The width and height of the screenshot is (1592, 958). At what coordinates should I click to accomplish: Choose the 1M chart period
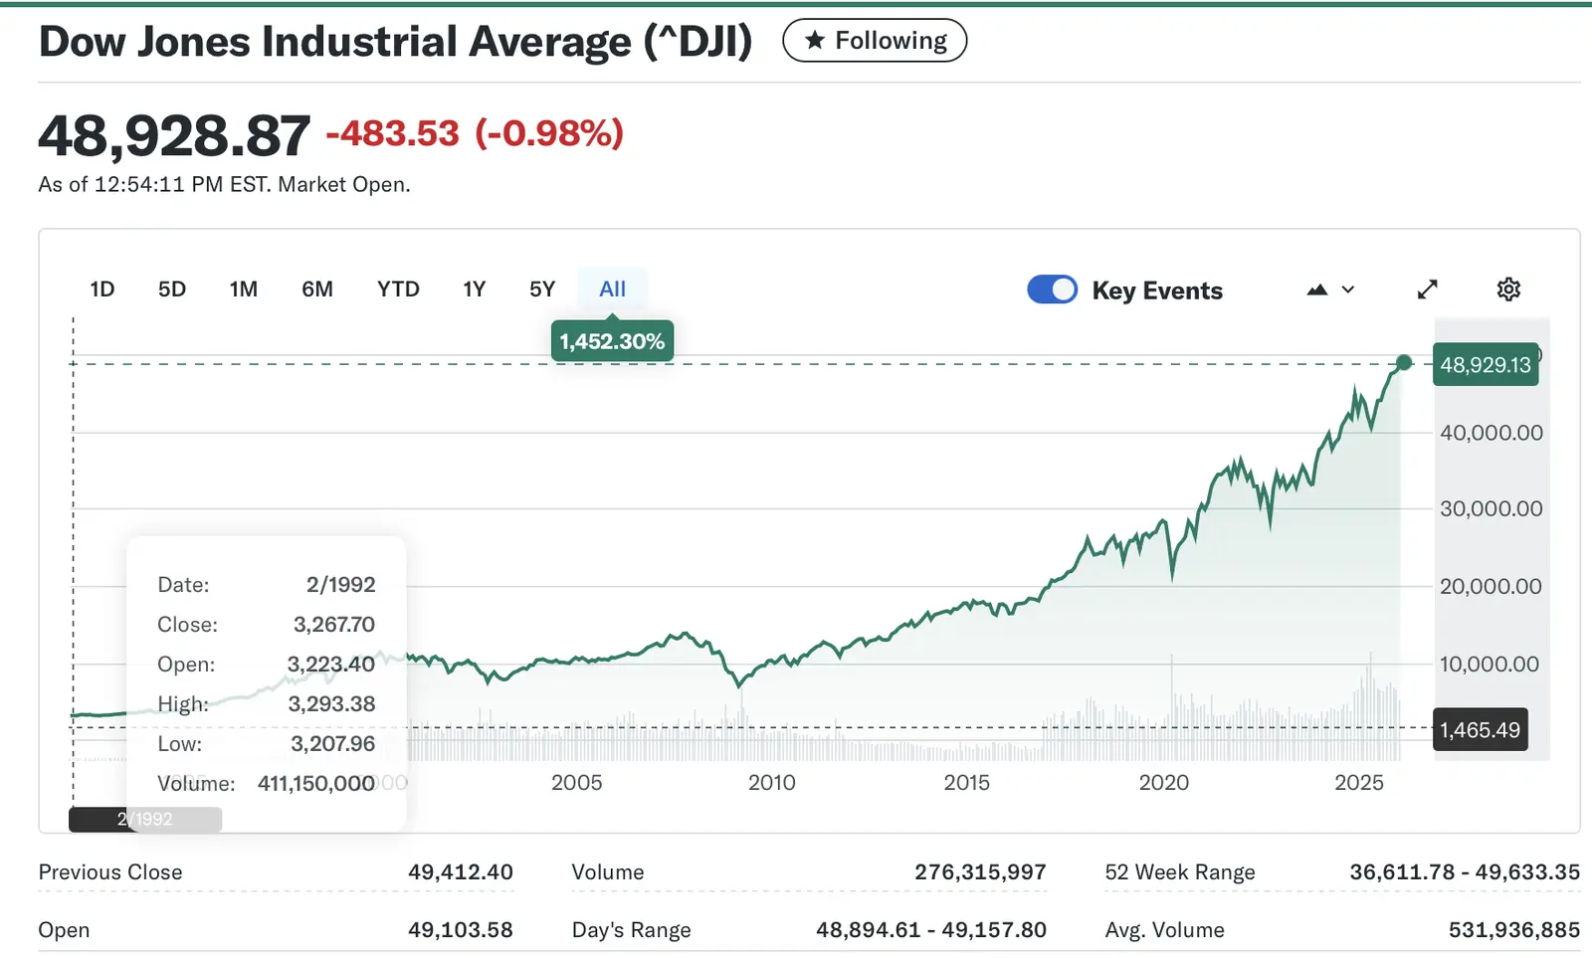click(244, 289)
